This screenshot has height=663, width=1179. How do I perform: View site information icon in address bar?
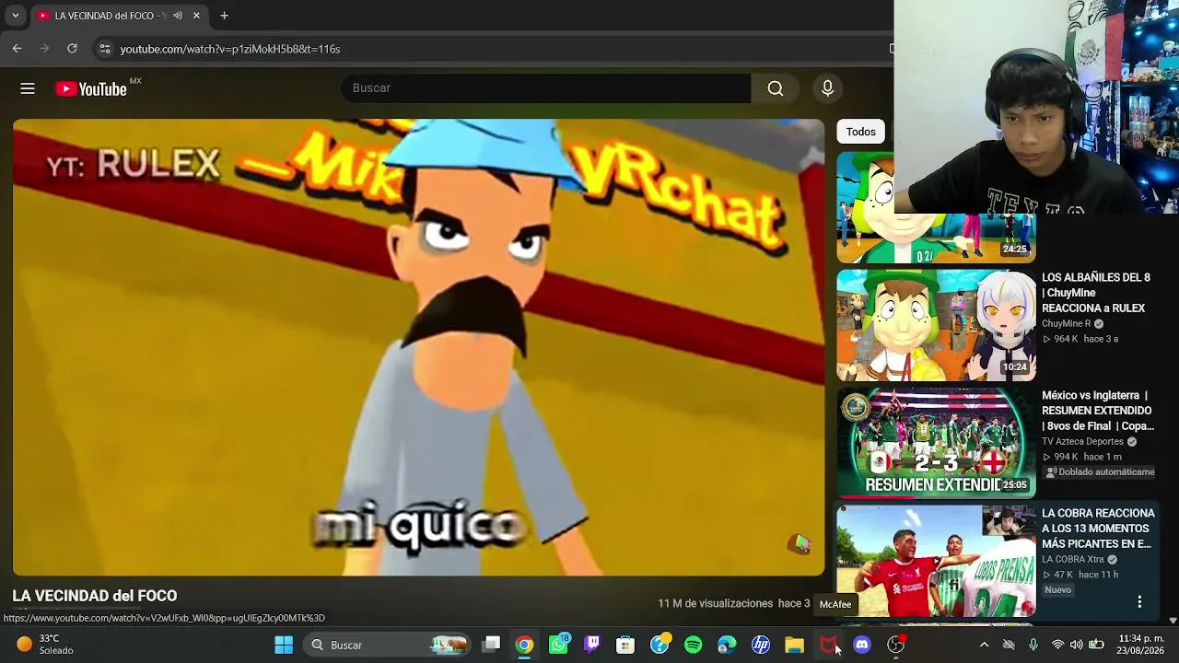[x=105, y=49]
